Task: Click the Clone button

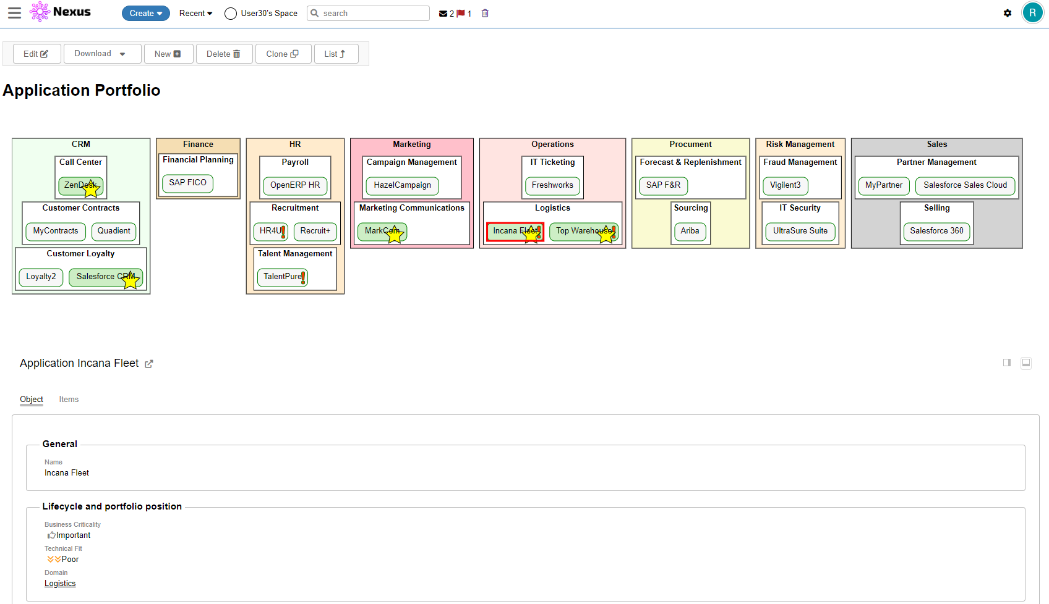Action: click(283, 54)
